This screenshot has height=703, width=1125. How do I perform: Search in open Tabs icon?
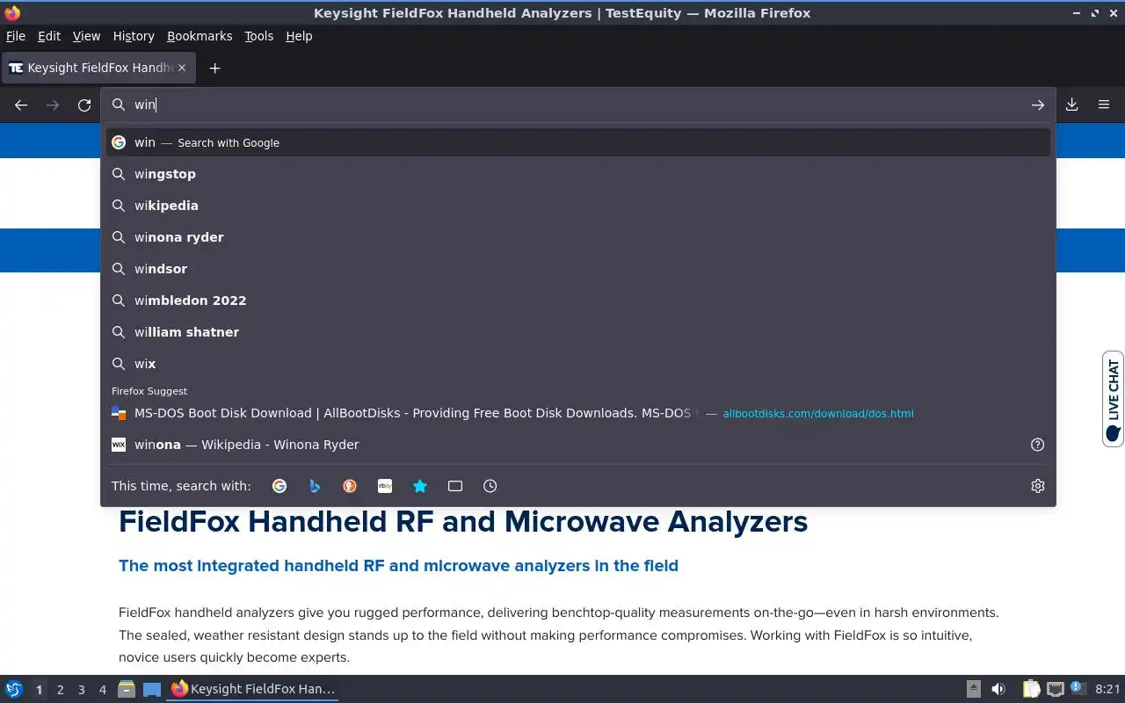click(455, 486)
